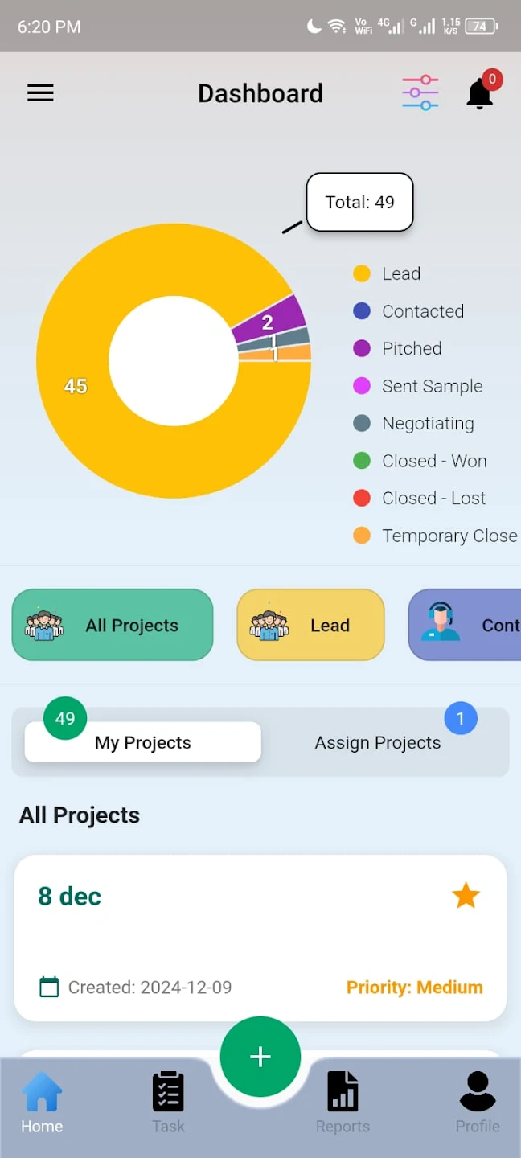Open the filter sliders icon
Image resolution: width=521 pixels, height=1158 pixels.
420,93
